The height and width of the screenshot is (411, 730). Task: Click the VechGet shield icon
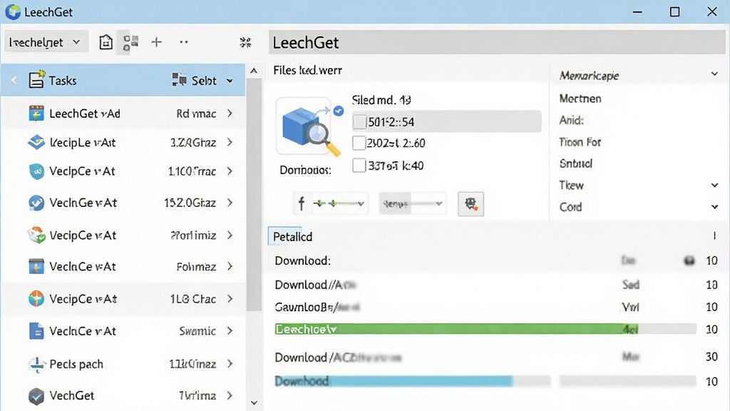point(36,395)
